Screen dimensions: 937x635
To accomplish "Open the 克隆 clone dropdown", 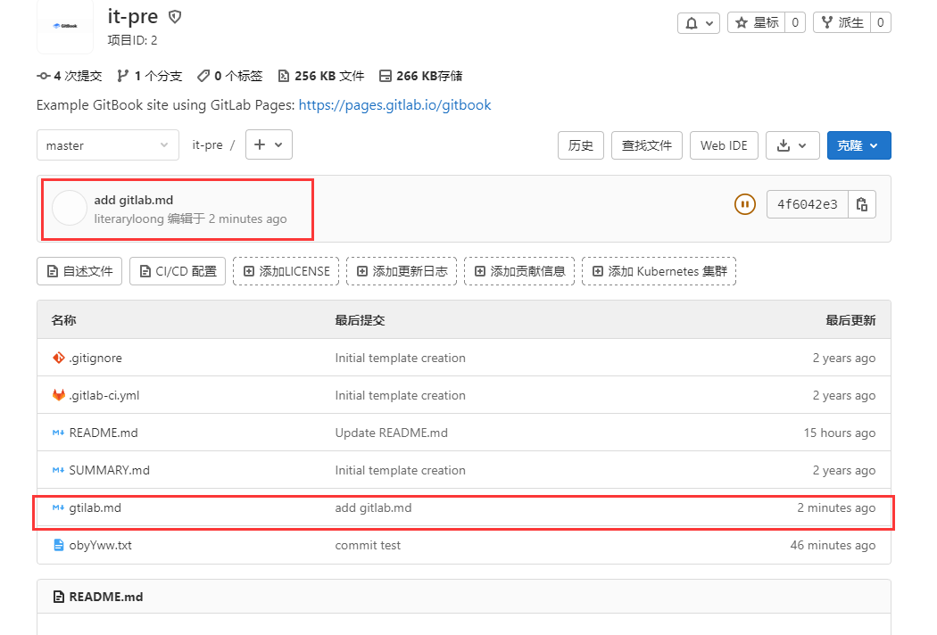I will 858,145.
